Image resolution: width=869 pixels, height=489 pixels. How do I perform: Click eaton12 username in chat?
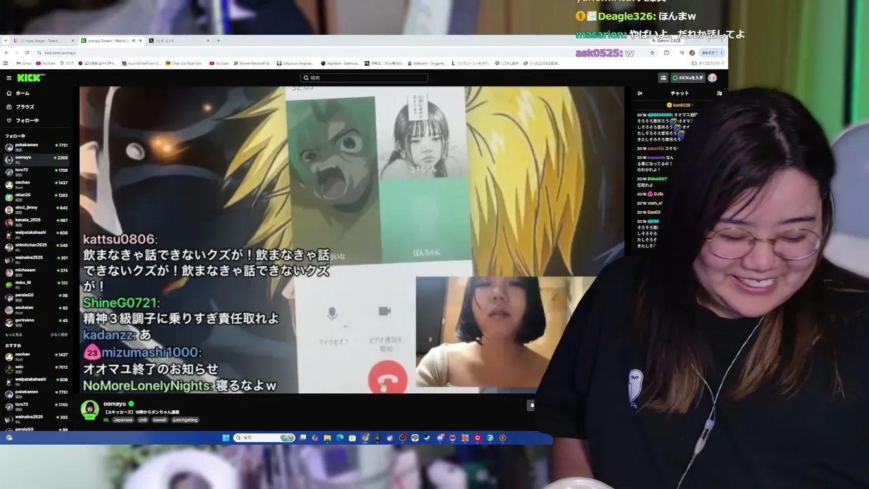(x=654, y=149)
